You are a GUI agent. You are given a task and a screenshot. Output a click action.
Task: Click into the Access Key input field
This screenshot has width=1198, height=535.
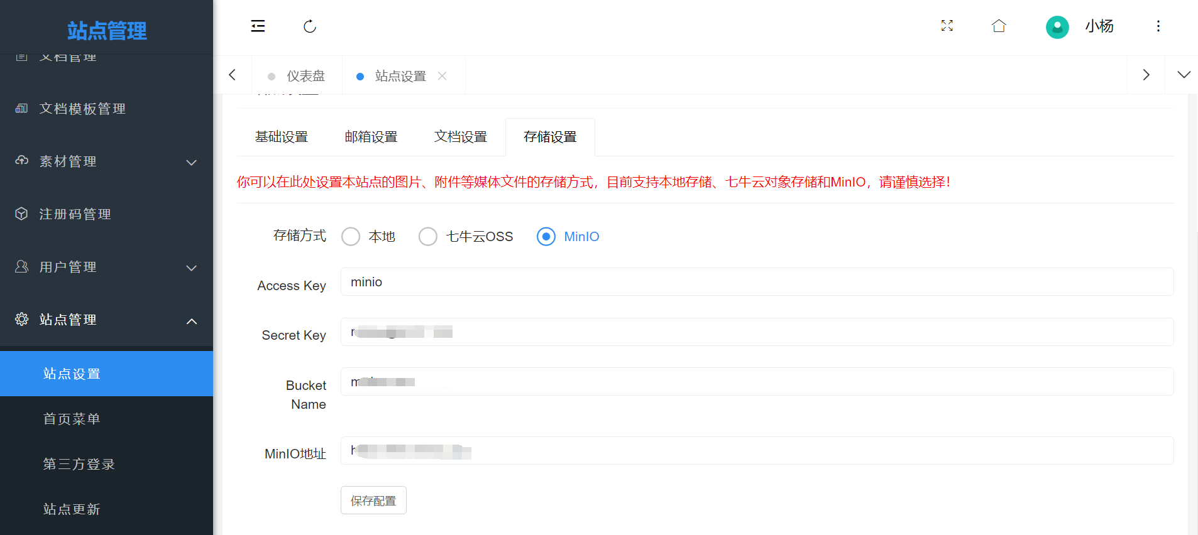(x=756, y=282)
